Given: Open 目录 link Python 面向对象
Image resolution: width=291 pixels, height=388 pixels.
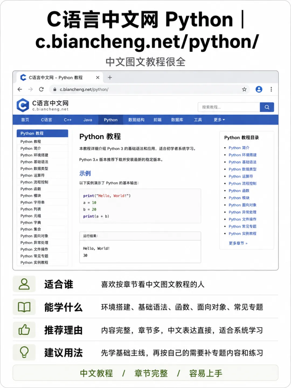Looking at the screenshot, I should [242, 205].
